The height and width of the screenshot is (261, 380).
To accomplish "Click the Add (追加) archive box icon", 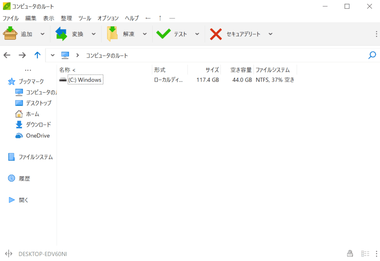I will pos(10,33).
